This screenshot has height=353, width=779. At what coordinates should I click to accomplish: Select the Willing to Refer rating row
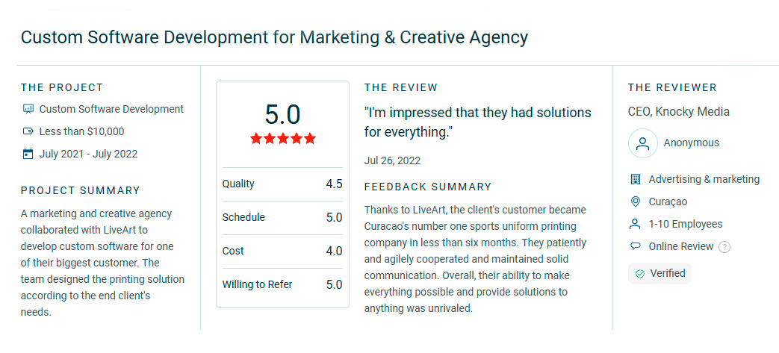pos(282,285)
